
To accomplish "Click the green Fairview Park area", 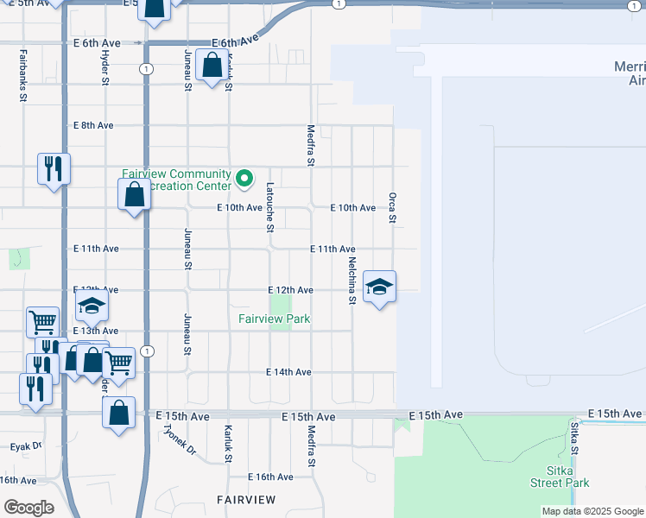I will click(280, 304).
